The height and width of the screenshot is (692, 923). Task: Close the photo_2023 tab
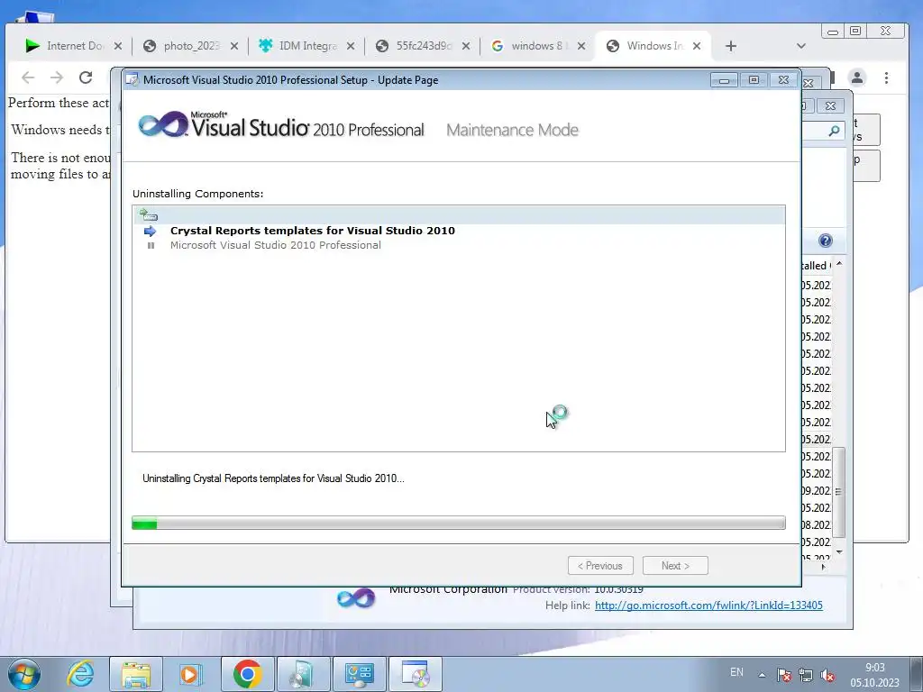[x=234, y=46]
